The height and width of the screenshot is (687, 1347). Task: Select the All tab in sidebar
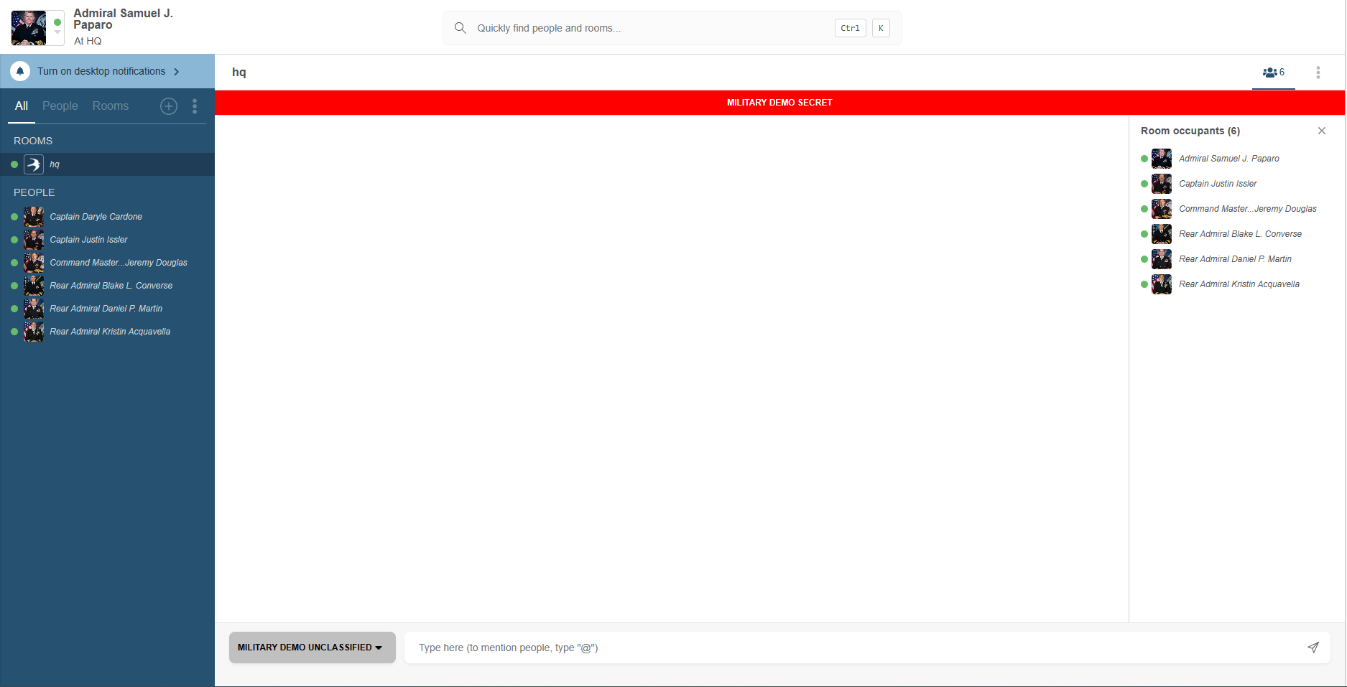click(x=22, y=106)
